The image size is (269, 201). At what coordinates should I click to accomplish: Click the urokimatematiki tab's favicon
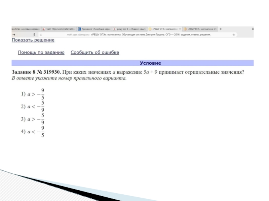pos(44,29)
